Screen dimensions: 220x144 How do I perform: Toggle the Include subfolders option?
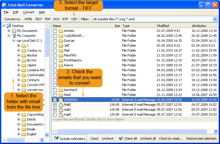pos(69,138)
